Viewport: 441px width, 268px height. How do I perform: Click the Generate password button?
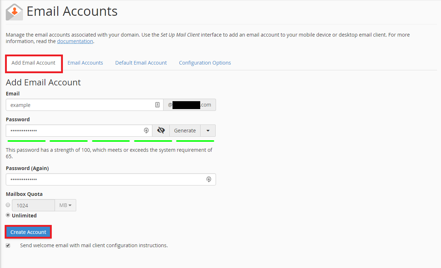pyautogui.click(x=185, y=131)
